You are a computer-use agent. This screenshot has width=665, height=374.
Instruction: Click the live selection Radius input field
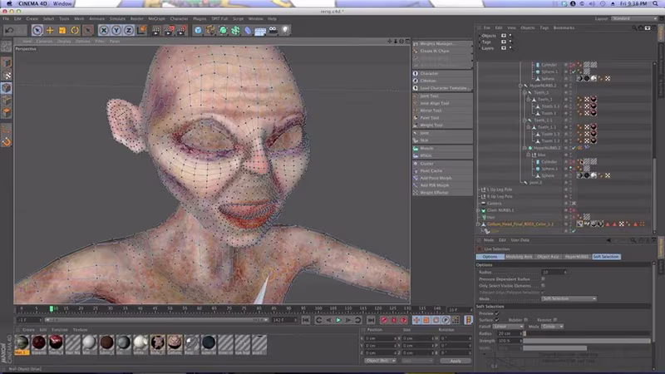554,273
